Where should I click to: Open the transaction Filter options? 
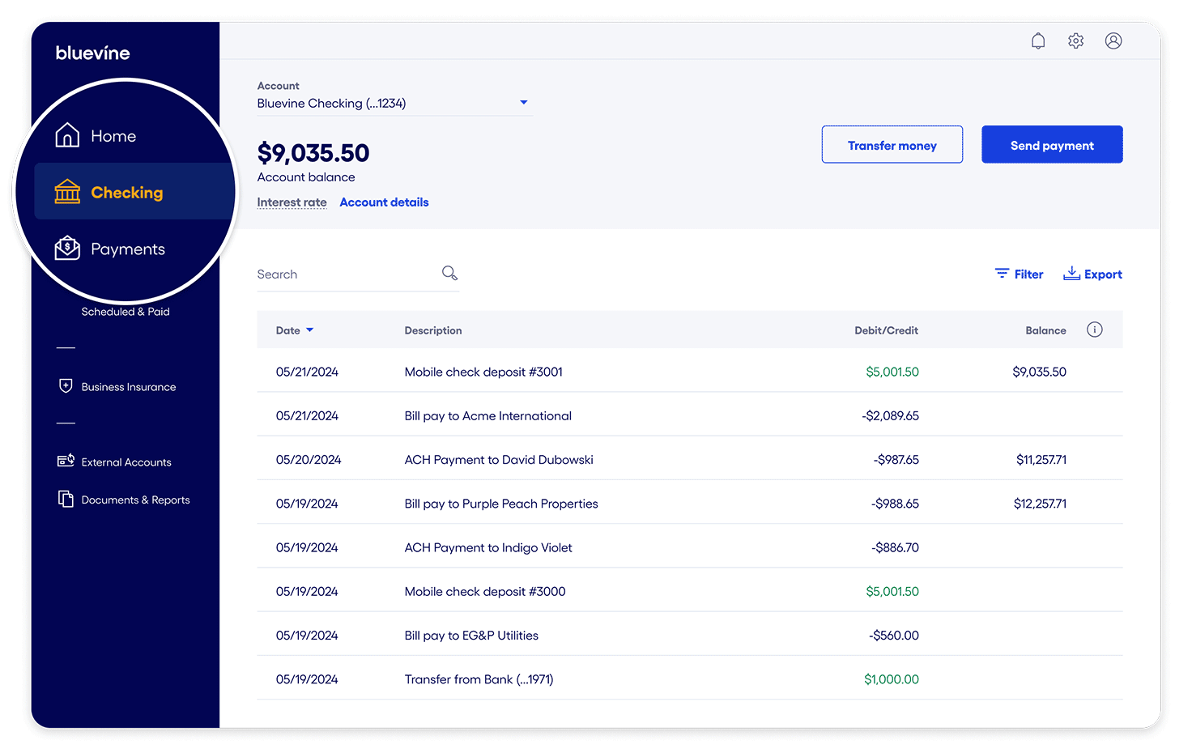1019,274
